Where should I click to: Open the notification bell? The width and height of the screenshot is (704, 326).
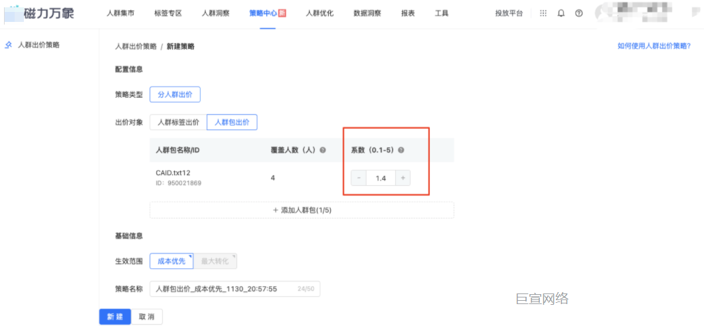tap(561, 13)
